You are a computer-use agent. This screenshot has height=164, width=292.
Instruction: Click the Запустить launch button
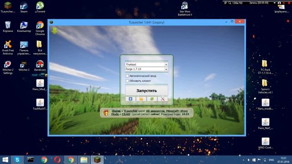146,91
